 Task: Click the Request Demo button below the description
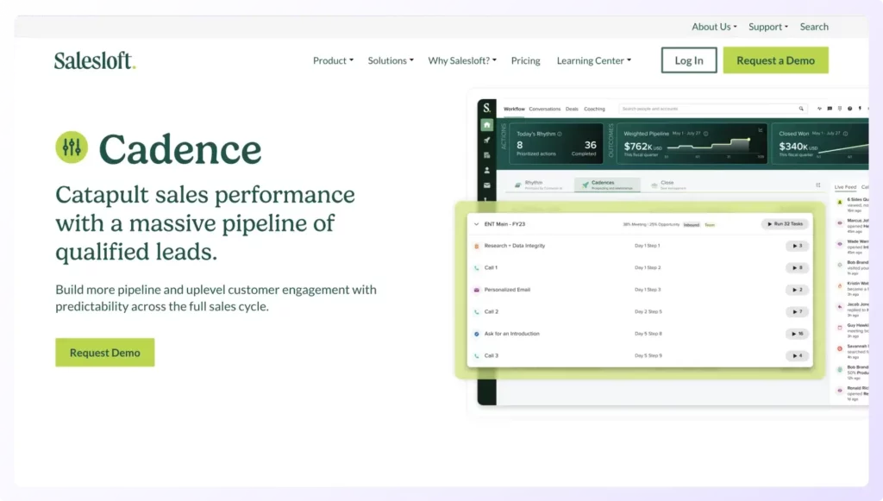pyautogui.click(x=104, y=353)
